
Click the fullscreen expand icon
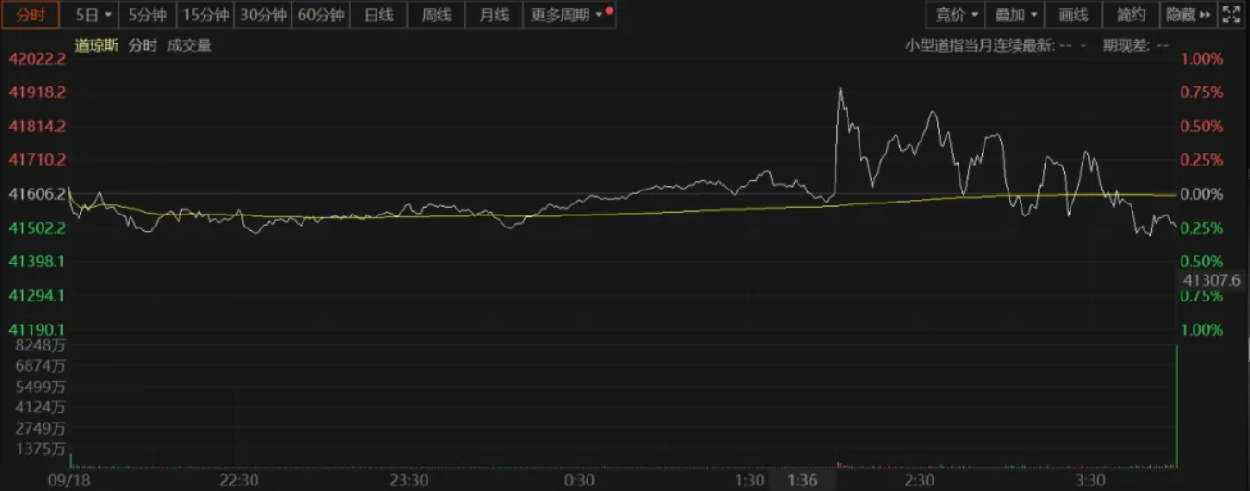tap(1231, 15)
